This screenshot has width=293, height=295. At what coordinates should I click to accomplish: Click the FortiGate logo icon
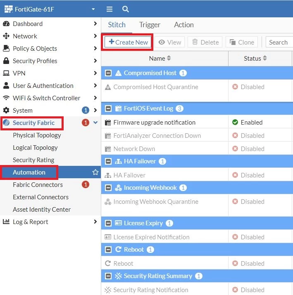point(9,9)
